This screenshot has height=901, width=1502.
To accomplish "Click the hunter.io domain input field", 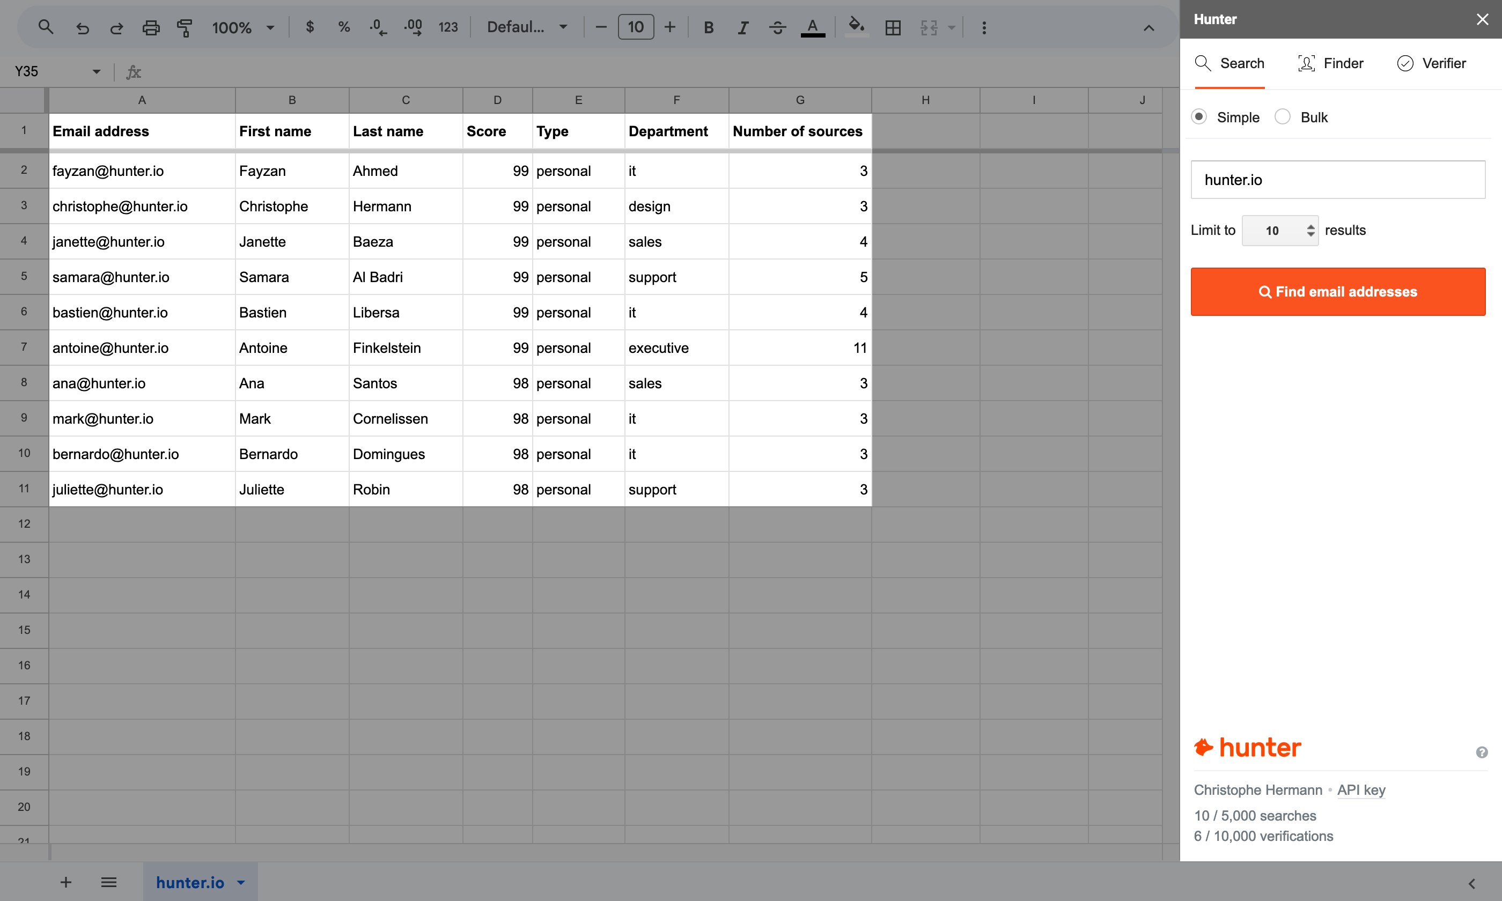I will click(1338, 180).
